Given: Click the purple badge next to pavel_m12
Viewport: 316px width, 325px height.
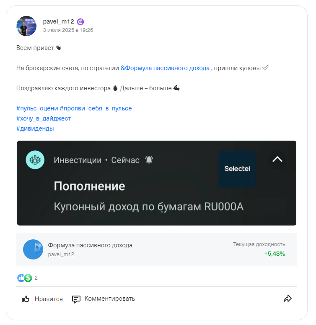Looking at the screenshot, I should click(80, 22).
